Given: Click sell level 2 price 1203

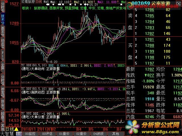Looking at the screenshot, I should coord(150,28).
